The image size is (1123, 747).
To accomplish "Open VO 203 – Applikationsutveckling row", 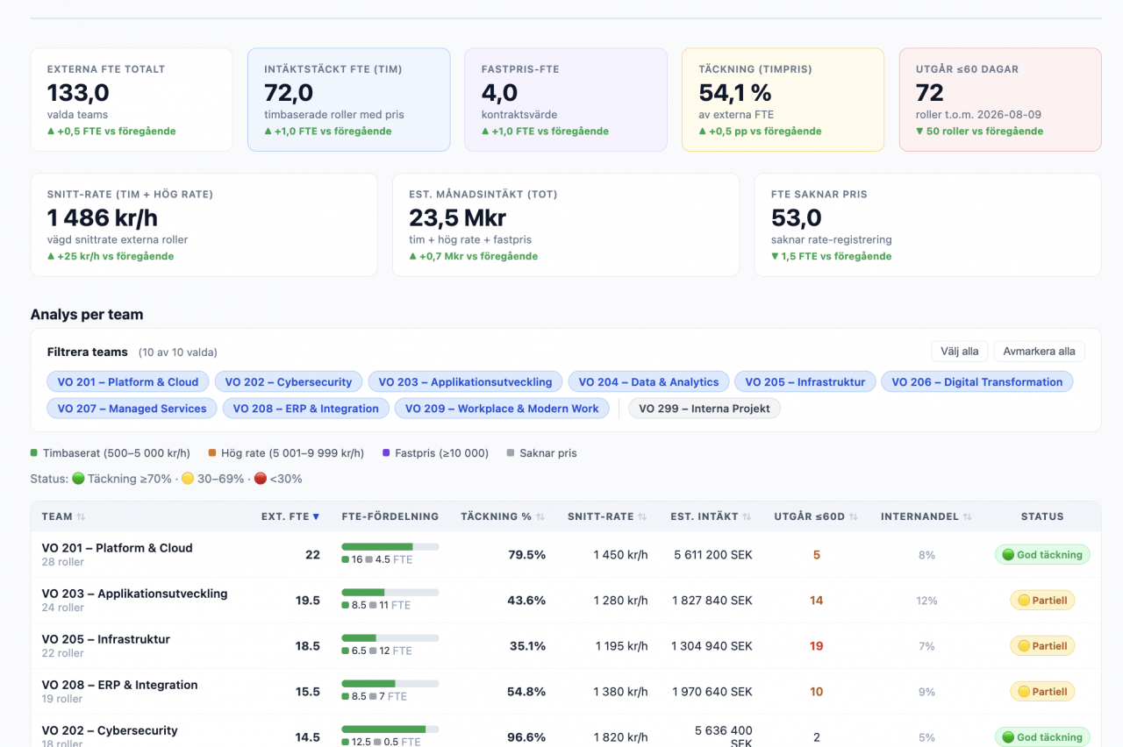I will (x=566, y=601).
